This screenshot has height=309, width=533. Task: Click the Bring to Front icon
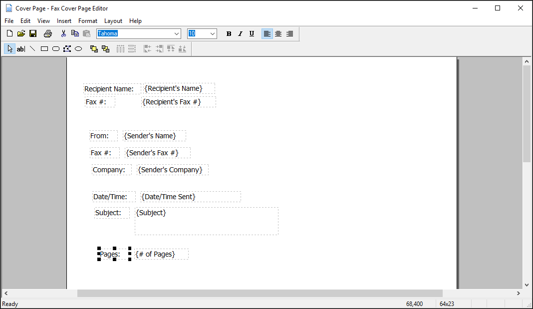pos(94,49)
